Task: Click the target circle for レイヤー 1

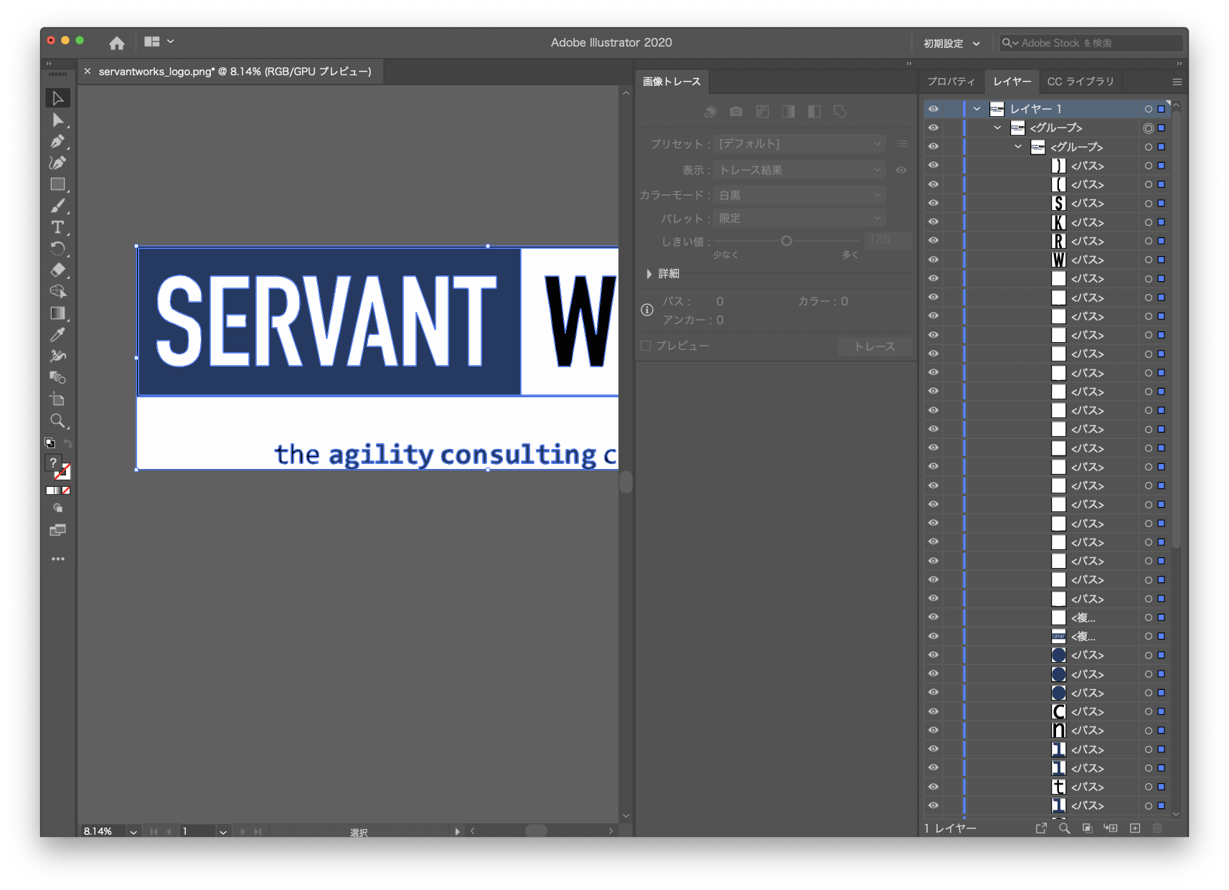Action: pyautogui.click(x=1149, y=109)
